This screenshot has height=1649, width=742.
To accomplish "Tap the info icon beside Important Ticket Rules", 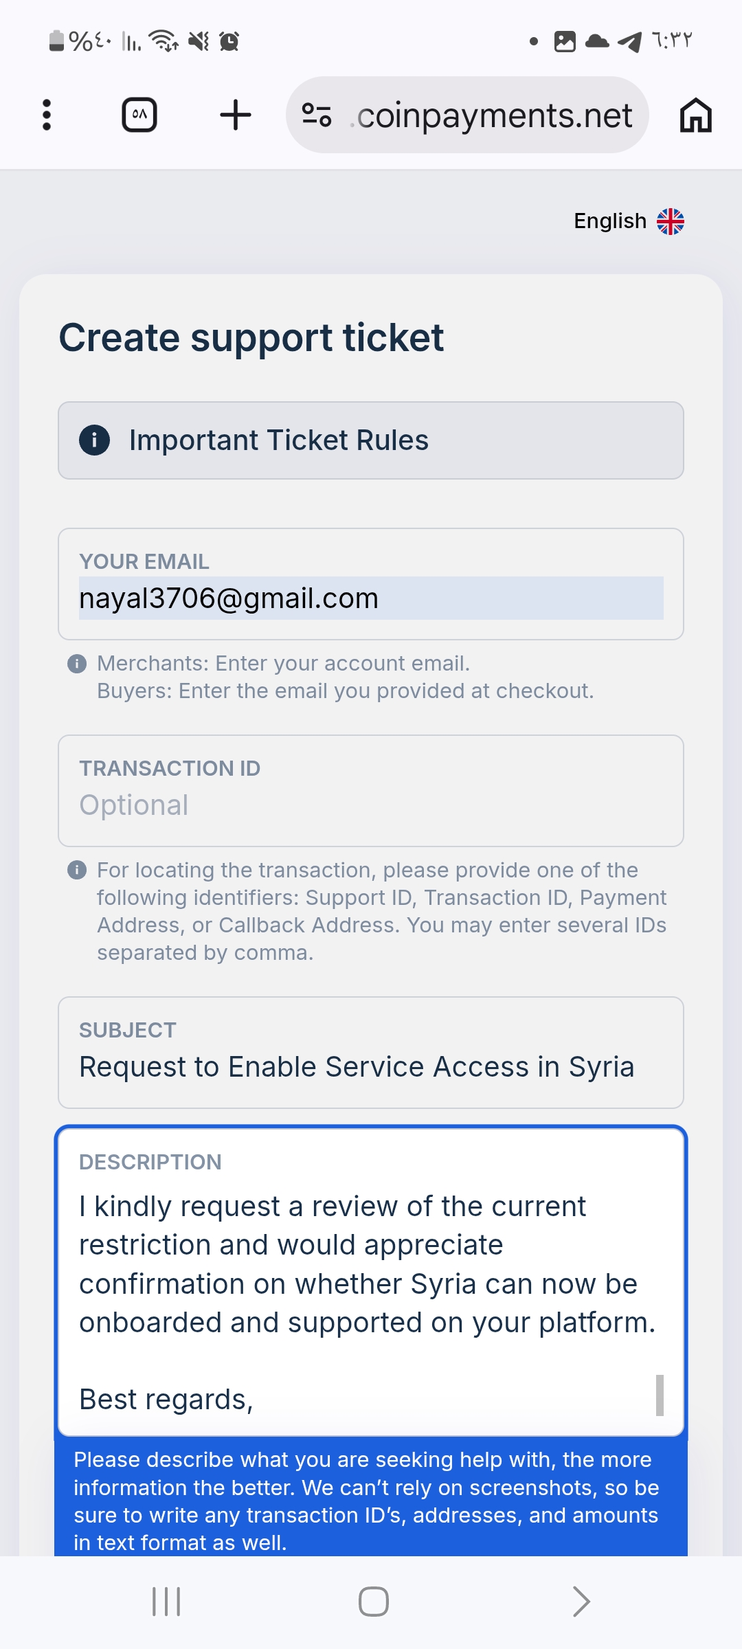I will pos(95,440).
